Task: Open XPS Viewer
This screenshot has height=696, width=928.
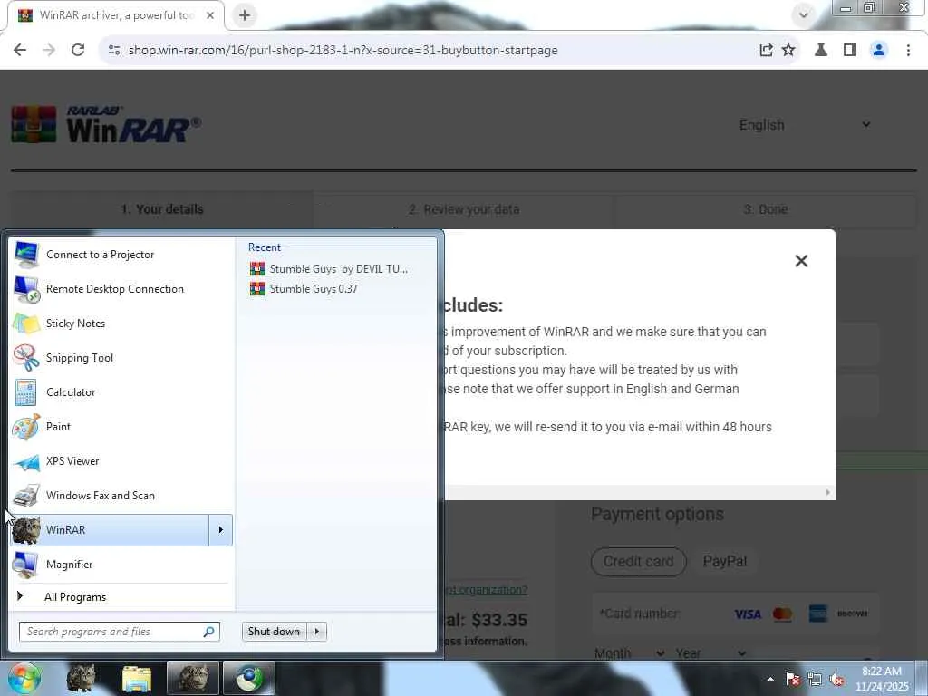Action: click(x=121, y=461)
